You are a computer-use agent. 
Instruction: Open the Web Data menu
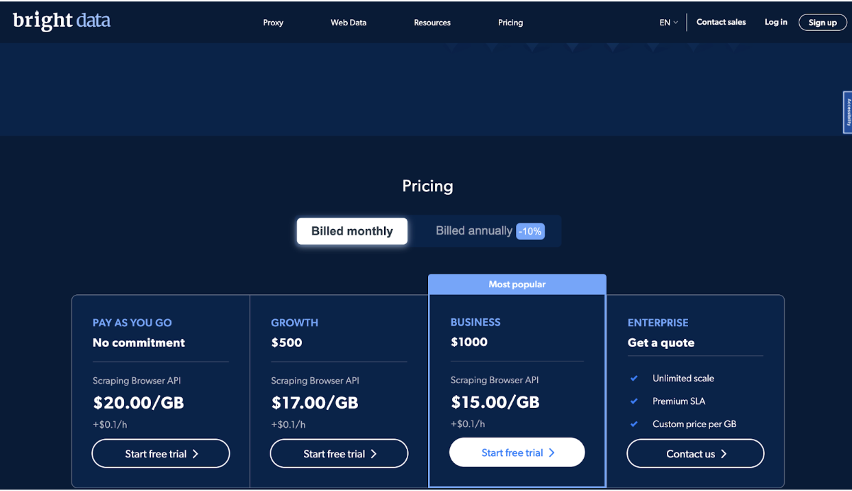[x=348, y=23]
